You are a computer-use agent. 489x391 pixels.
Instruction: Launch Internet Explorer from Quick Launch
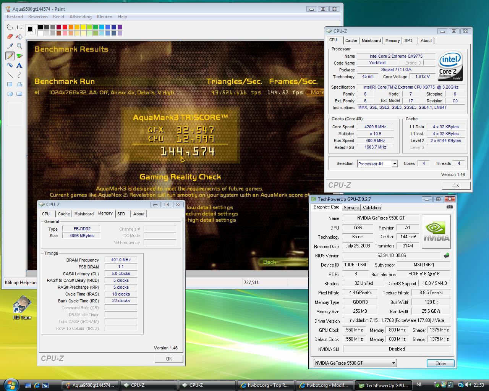click(37, 385)
